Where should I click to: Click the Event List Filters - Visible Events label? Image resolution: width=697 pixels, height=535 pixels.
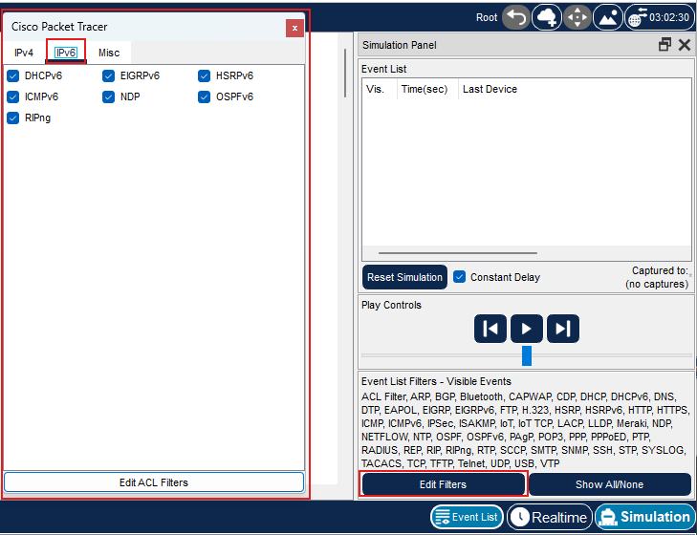[x=436, y=381]
